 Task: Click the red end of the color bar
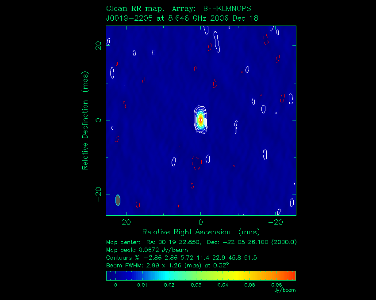coord(292,276)
